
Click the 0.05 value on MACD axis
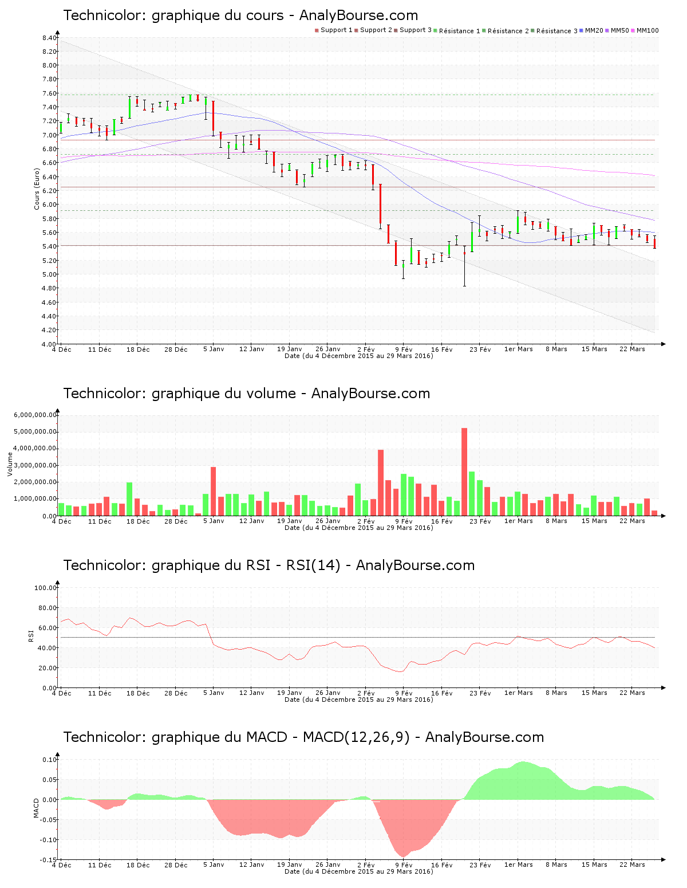point(49,780)
